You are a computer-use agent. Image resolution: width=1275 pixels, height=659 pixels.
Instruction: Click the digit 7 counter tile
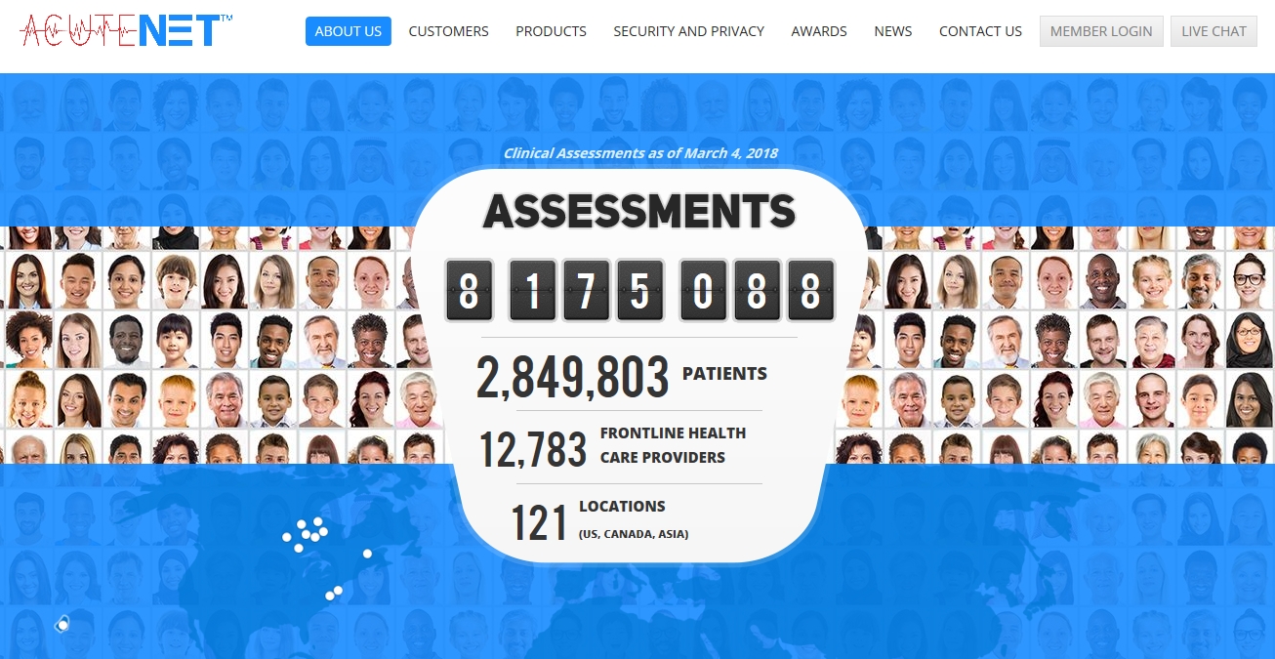pos(587,291)
